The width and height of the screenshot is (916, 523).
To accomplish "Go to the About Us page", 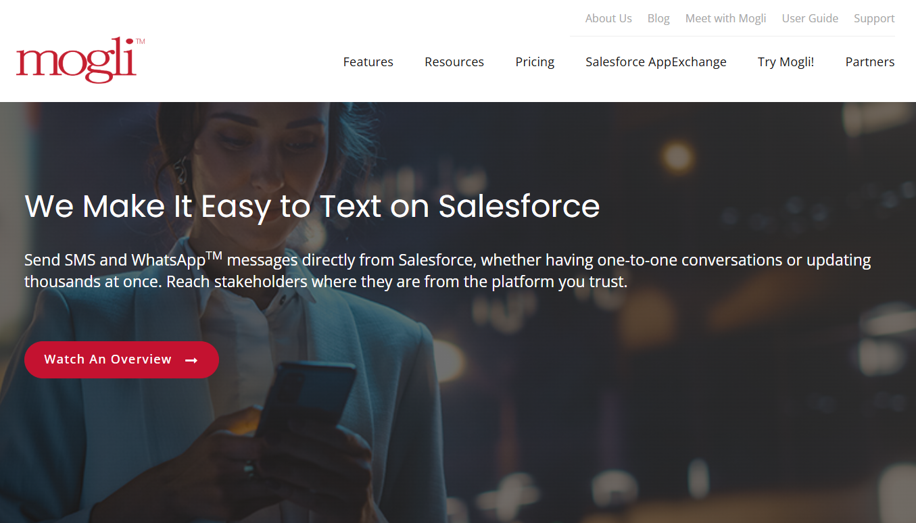I will (608, 18).
